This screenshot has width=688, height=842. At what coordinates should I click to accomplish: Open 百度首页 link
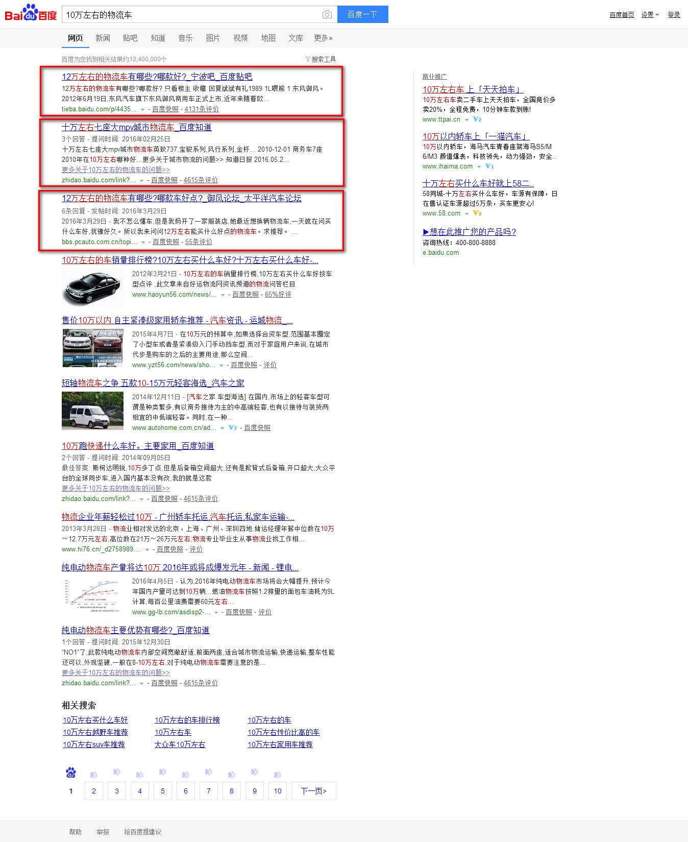622,15
